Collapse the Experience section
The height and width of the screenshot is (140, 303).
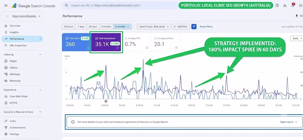click(x=40, y=90)
